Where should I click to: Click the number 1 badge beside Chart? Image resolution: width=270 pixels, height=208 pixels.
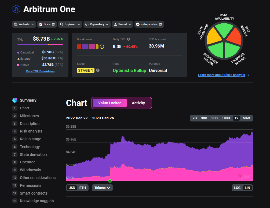click(x=15, y=108)
